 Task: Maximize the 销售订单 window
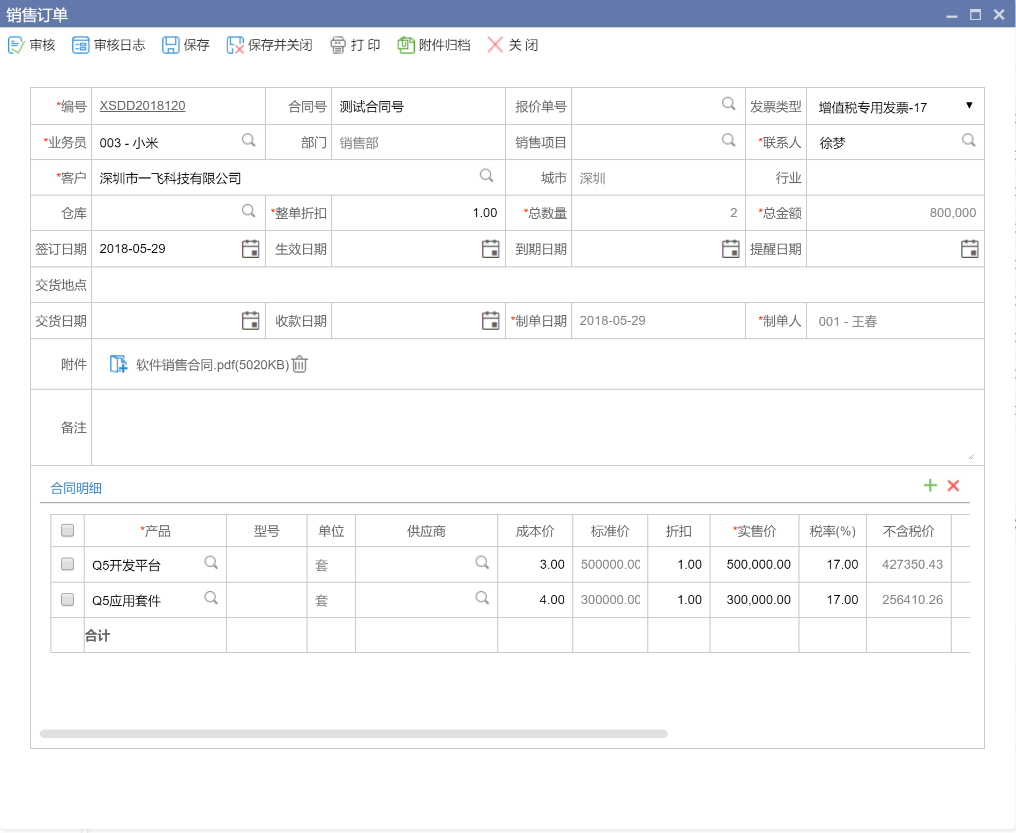975,15
